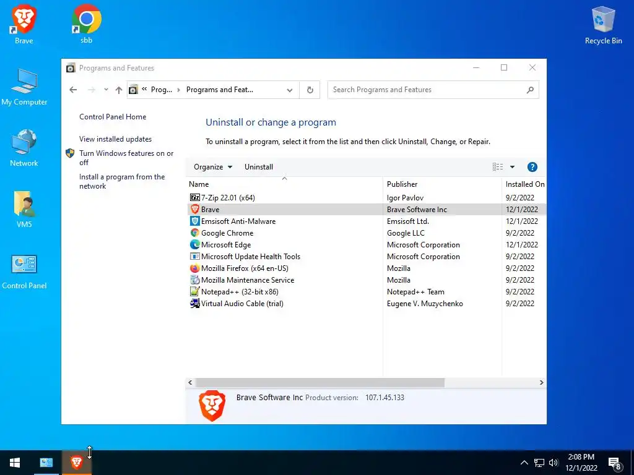Viewport: 634px width, 475px height.
Task: Sort by the Installed On column header
Action: pos(524,184)
